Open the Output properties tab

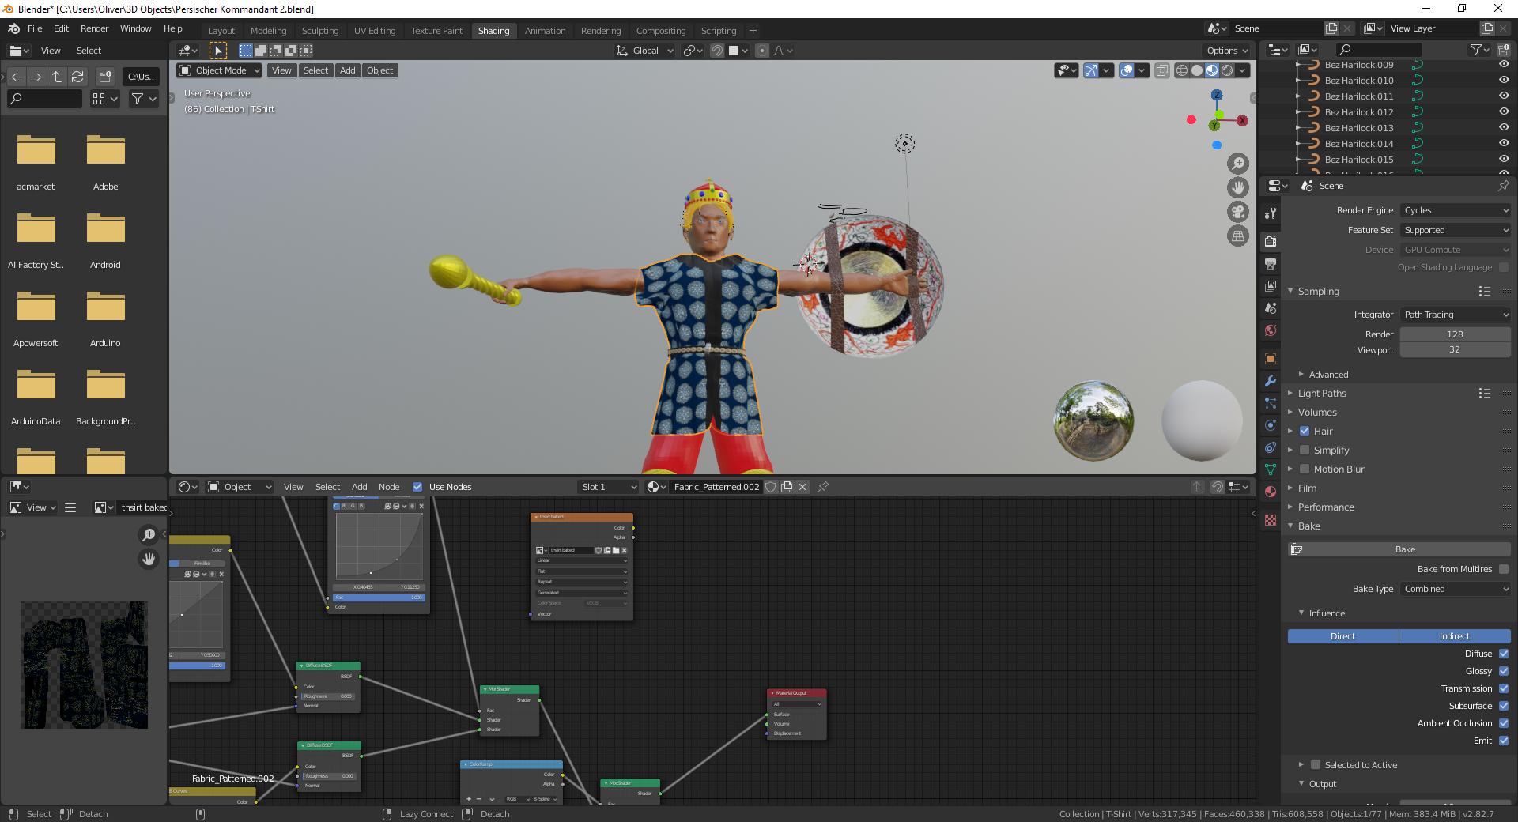pos(1270,263)
